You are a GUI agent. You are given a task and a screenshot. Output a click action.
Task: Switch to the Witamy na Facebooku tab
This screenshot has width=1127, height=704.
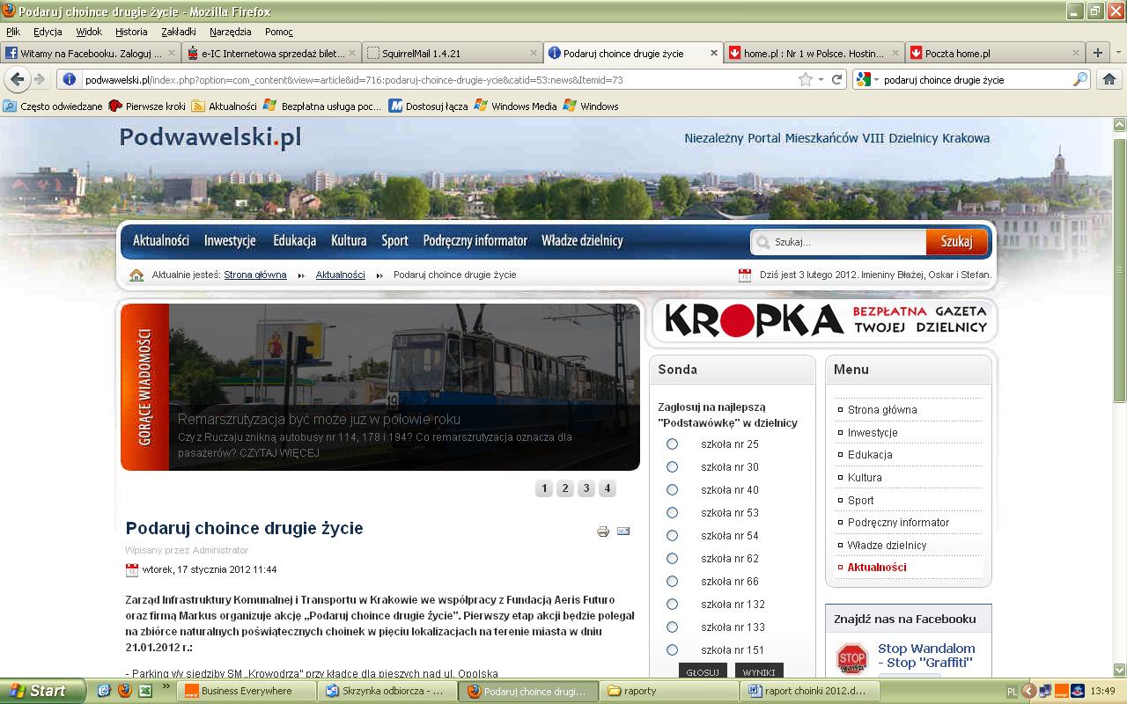(x=91, y=53)
